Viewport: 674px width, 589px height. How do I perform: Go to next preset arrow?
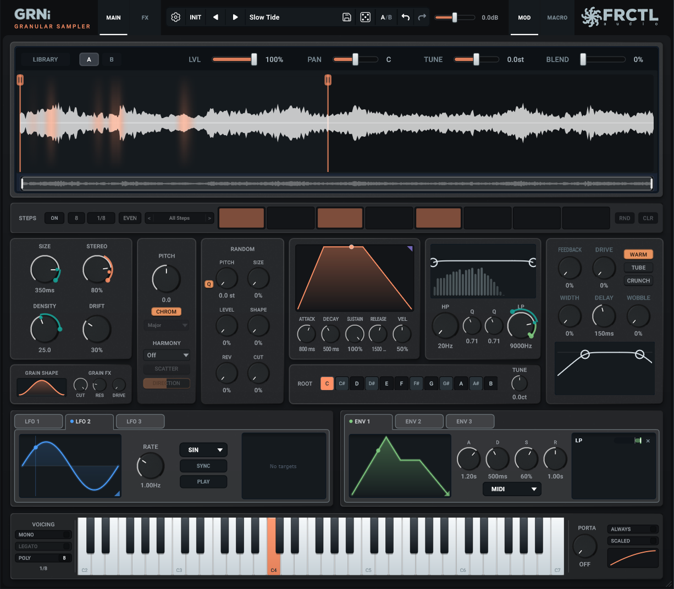click(x=235, y=17)
